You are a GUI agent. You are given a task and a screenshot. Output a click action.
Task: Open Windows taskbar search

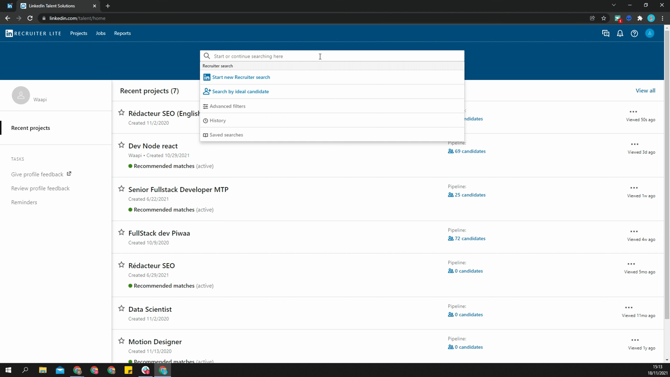pyautogui.click(x=25, y=370)
